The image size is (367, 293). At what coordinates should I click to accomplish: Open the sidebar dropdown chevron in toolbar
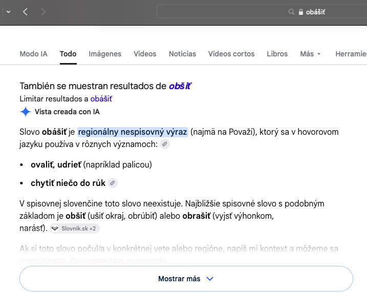coord(8,12)
